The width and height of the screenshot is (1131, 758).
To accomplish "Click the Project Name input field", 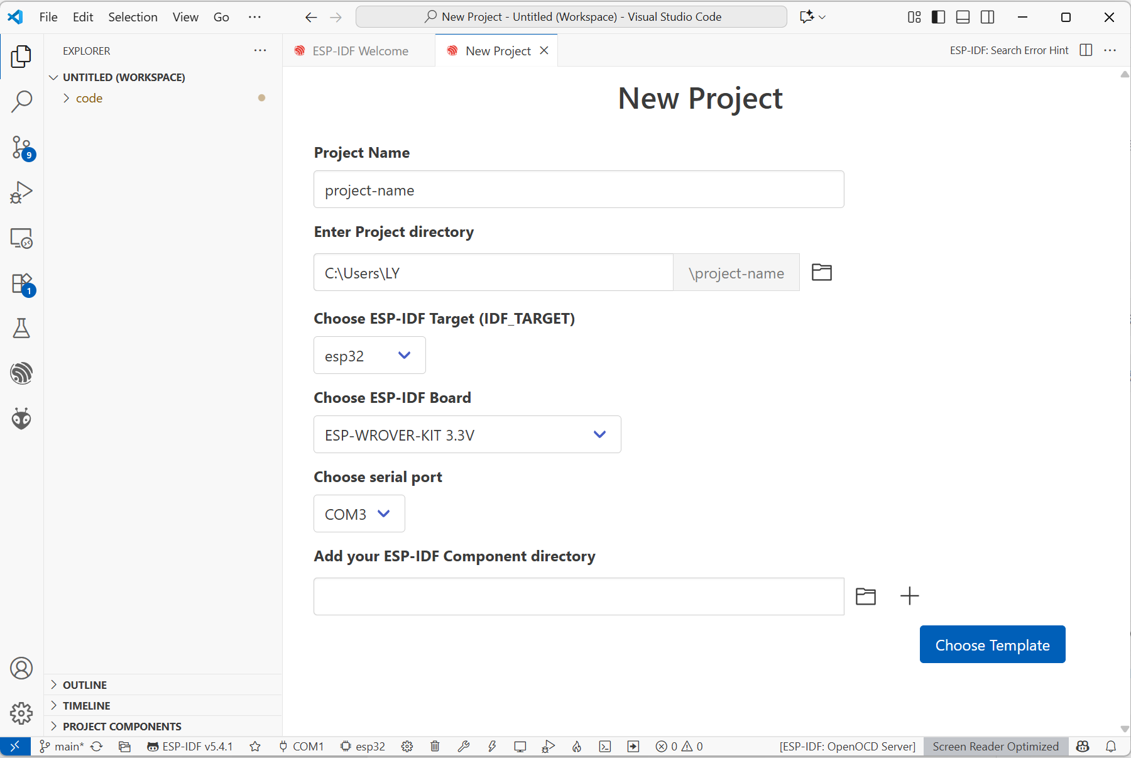I will point(579,189).
